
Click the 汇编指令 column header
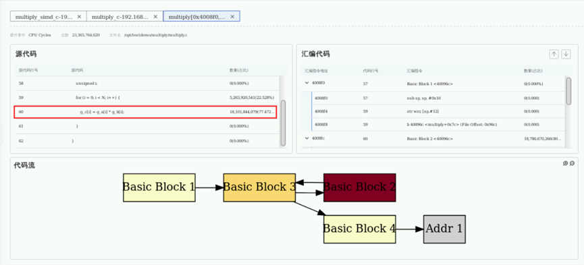click(415, 70)
